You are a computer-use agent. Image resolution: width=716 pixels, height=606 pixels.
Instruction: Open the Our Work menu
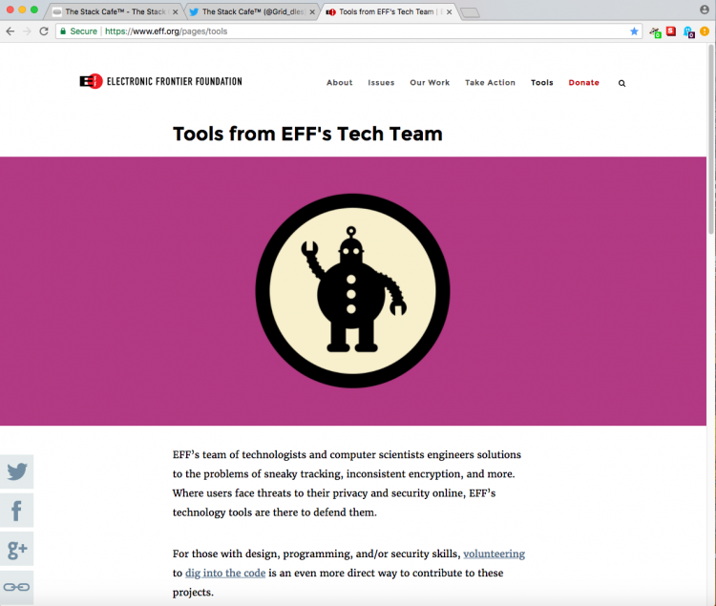tap(430, 83)
